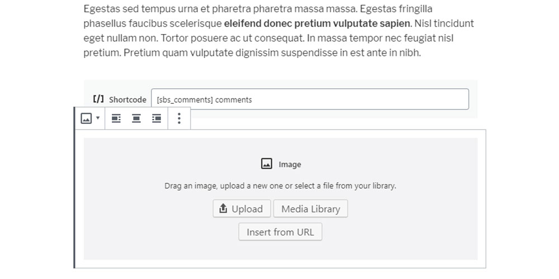
Task: Focus the sbs_comments shortcode input field
Action: 310,99
